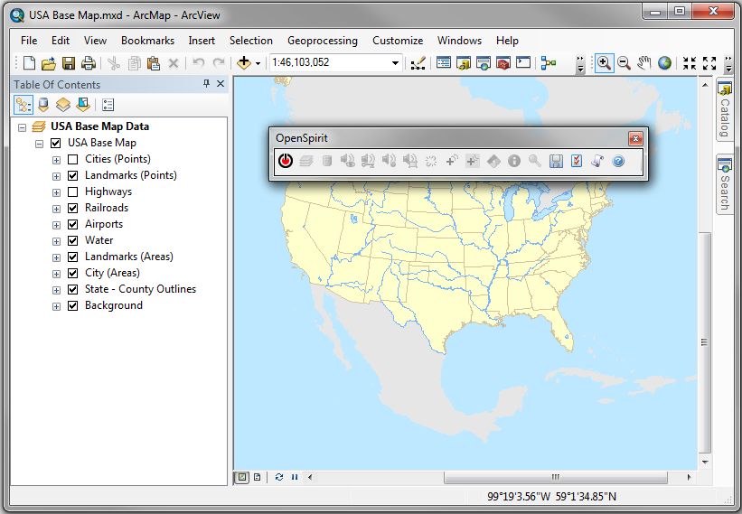Expand State - County Outlines layer

point(56,290)
